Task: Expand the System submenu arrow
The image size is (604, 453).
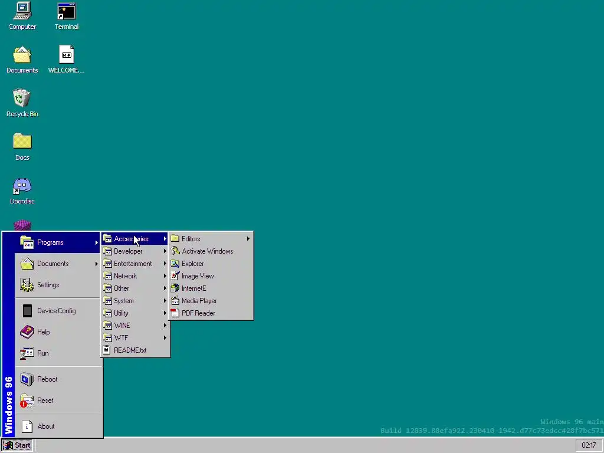Action: click(165, 300)
